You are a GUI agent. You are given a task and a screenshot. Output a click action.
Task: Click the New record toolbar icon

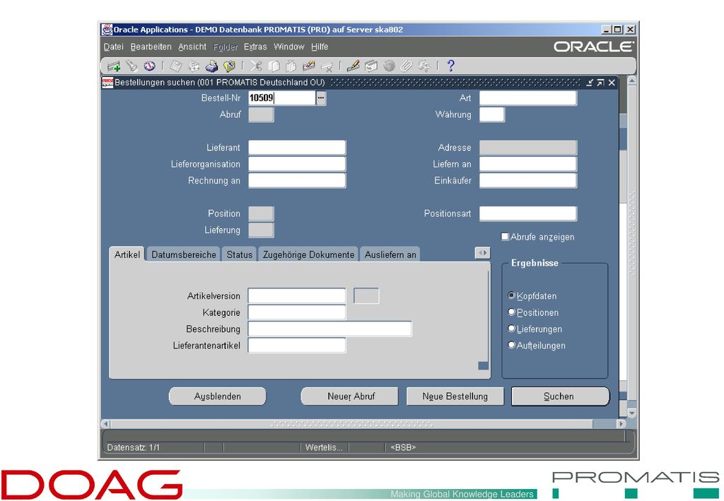point(114,66)
